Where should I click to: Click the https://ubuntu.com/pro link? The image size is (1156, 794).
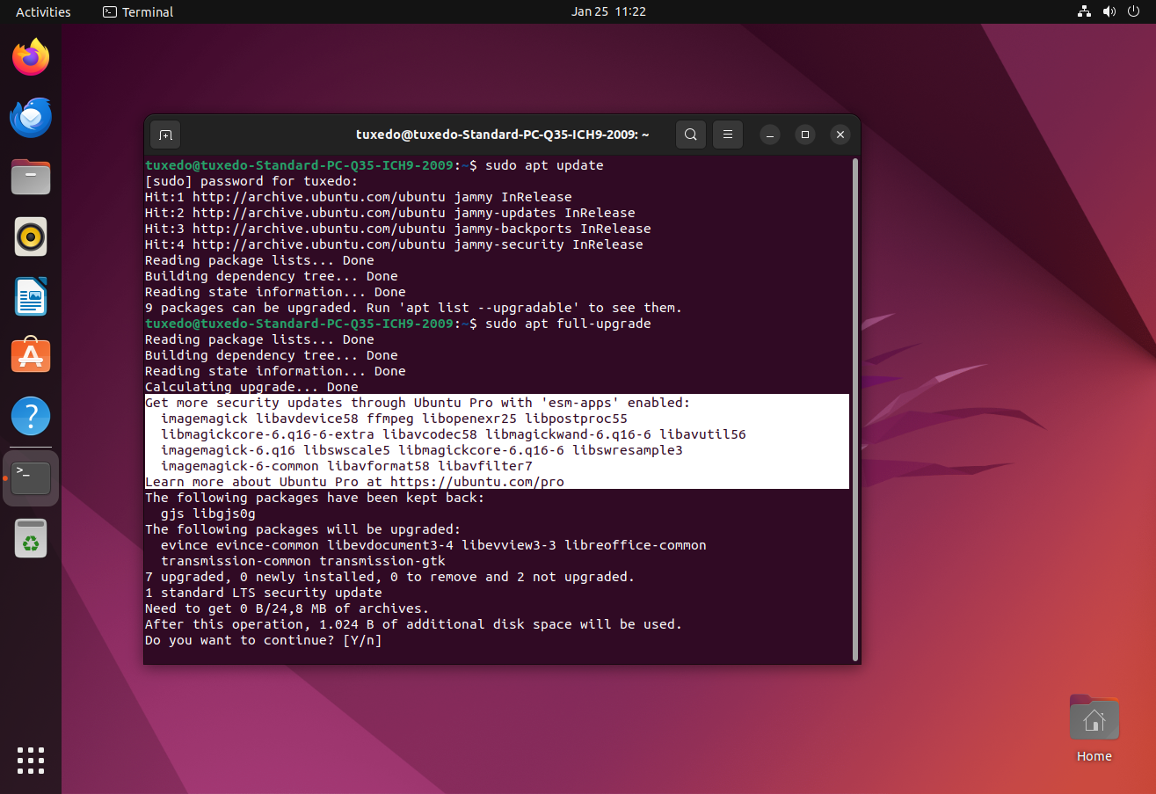tap(477, 482)
